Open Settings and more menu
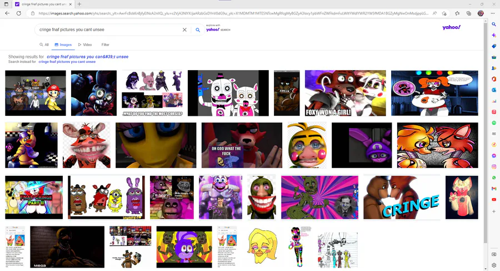This screenshot has height=271, width=500. coord(494,13)
